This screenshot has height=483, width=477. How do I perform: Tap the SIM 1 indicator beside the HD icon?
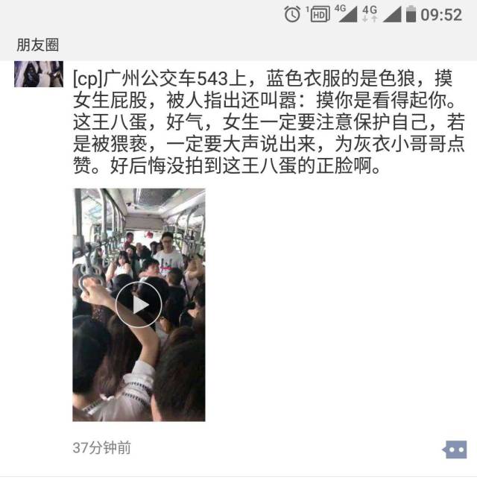pos(307,9)
